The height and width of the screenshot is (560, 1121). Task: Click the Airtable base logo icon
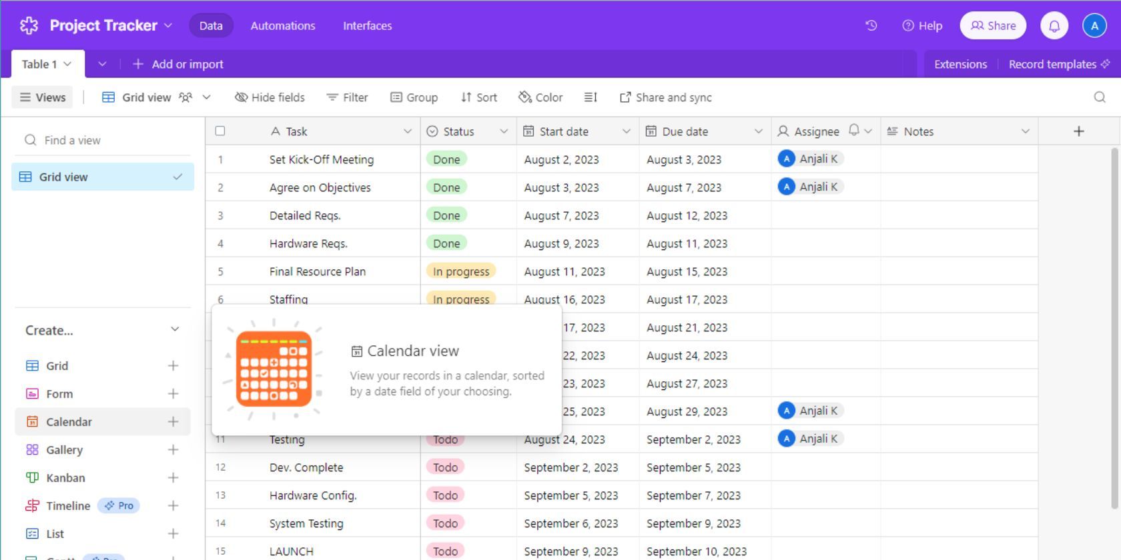click(29, 25)
